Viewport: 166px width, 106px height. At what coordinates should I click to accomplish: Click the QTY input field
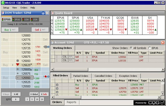[x=16, y=99]
